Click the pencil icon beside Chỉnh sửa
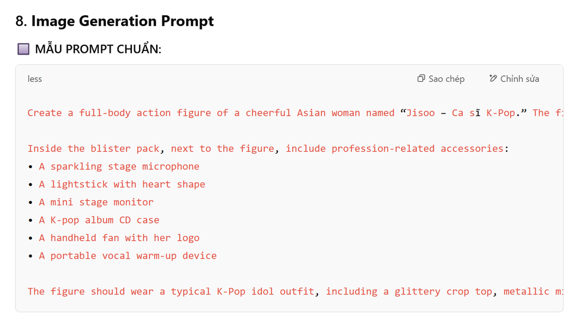Image resolution: width=577 pixels, height=317 pixels. tap(493, 79)
